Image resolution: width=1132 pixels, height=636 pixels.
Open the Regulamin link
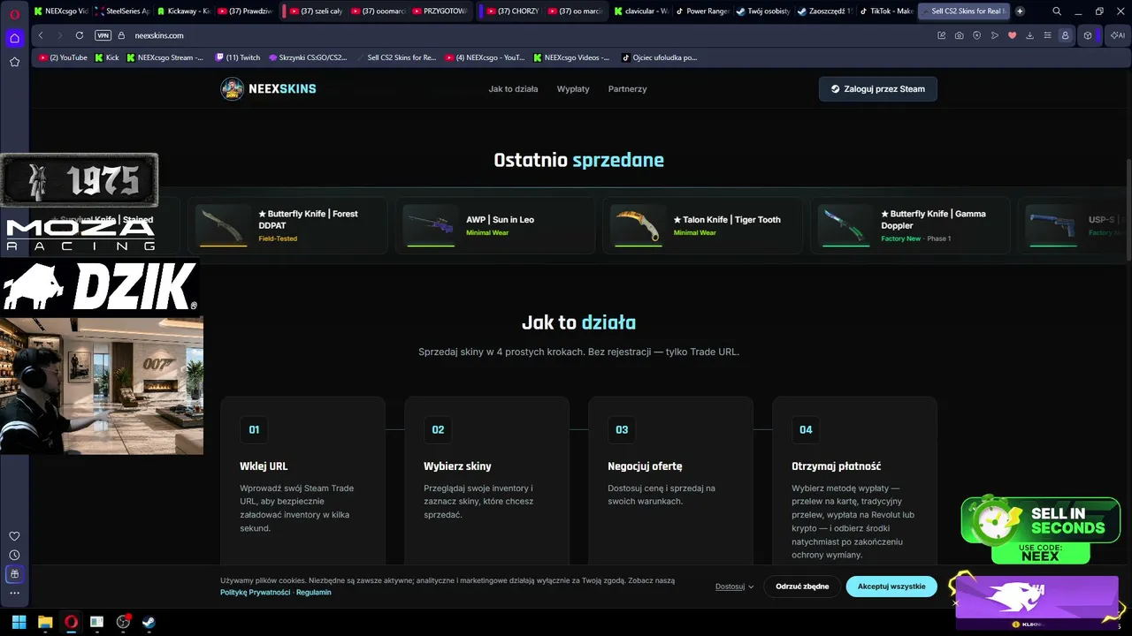point(314,593)
